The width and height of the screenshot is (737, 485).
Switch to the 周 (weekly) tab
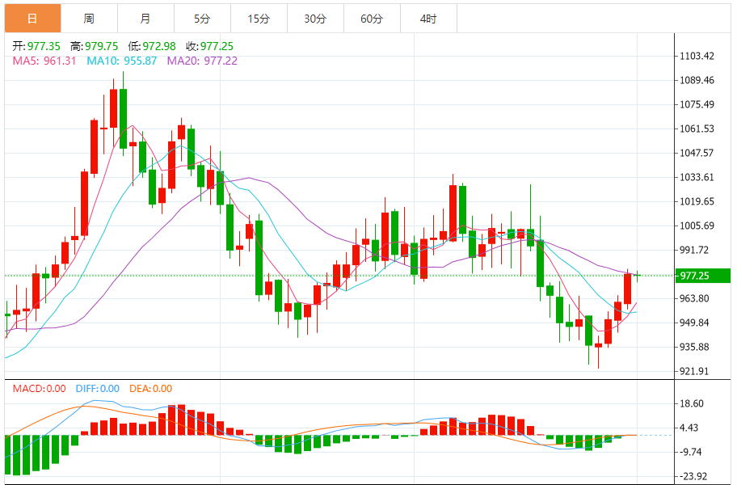(x=90, y=19)
